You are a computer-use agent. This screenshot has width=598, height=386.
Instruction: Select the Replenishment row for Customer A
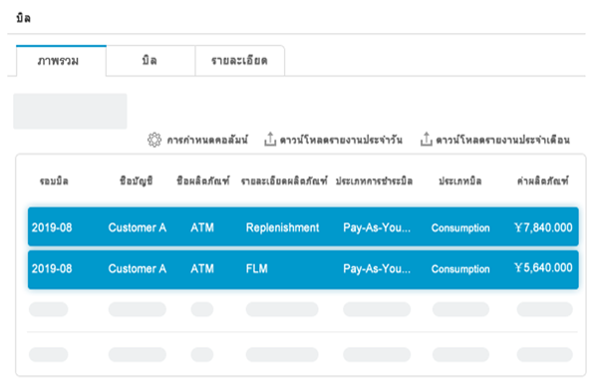303,227
